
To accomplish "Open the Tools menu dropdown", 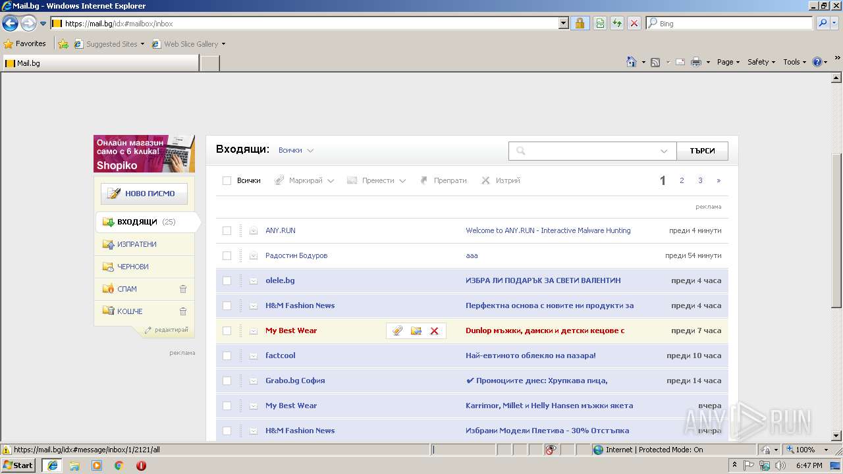I will point(795,62).
